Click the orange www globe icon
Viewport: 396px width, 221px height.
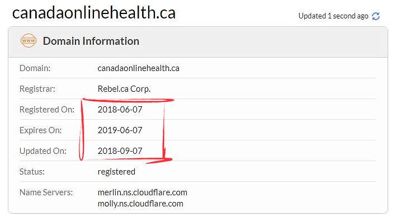tap(29, 41)
